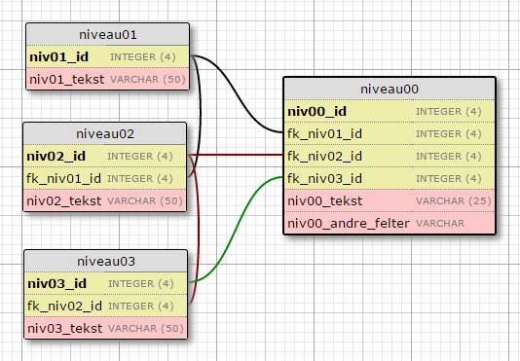Click the niv00_tekst VARCHAR field
Image resolution: width=520 pixels, height=361 pixels.
390,200
